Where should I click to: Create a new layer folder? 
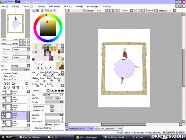pyautogui.click(x=13, y=83)
